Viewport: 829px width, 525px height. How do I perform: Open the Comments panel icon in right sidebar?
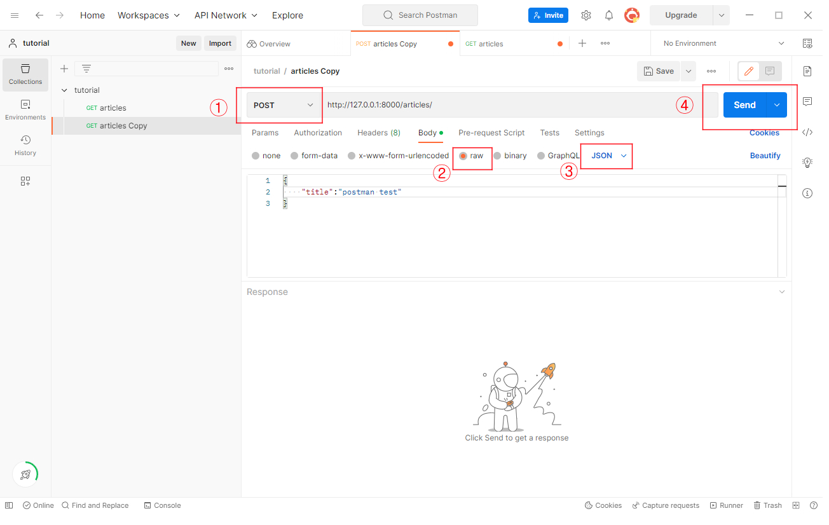pos(807,102)
